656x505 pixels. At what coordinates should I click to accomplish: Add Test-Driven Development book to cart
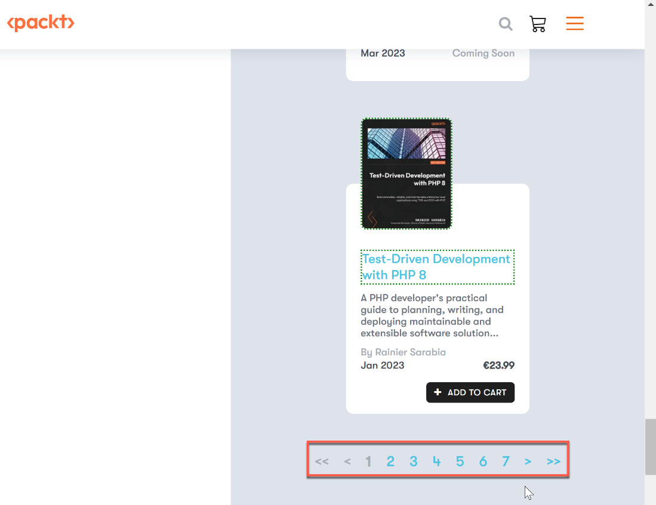point(470,392)
